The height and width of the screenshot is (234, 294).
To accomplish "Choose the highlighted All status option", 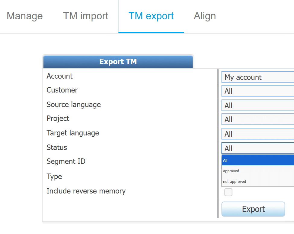I will tap(258, 160).
